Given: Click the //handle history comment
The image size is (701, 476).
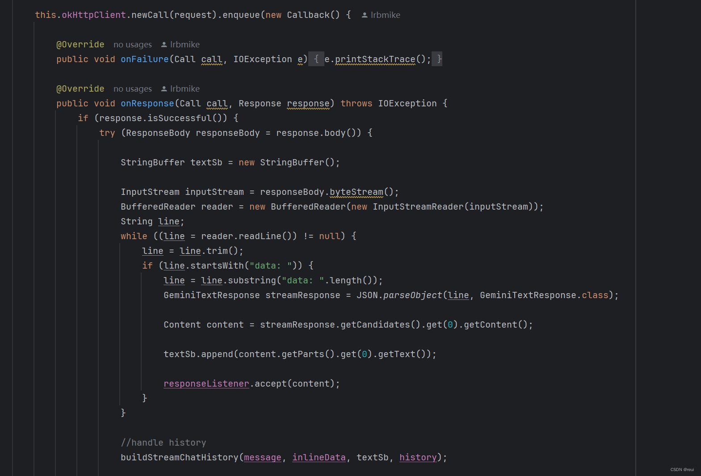Looking at the screenshot, I should (164, 443).
